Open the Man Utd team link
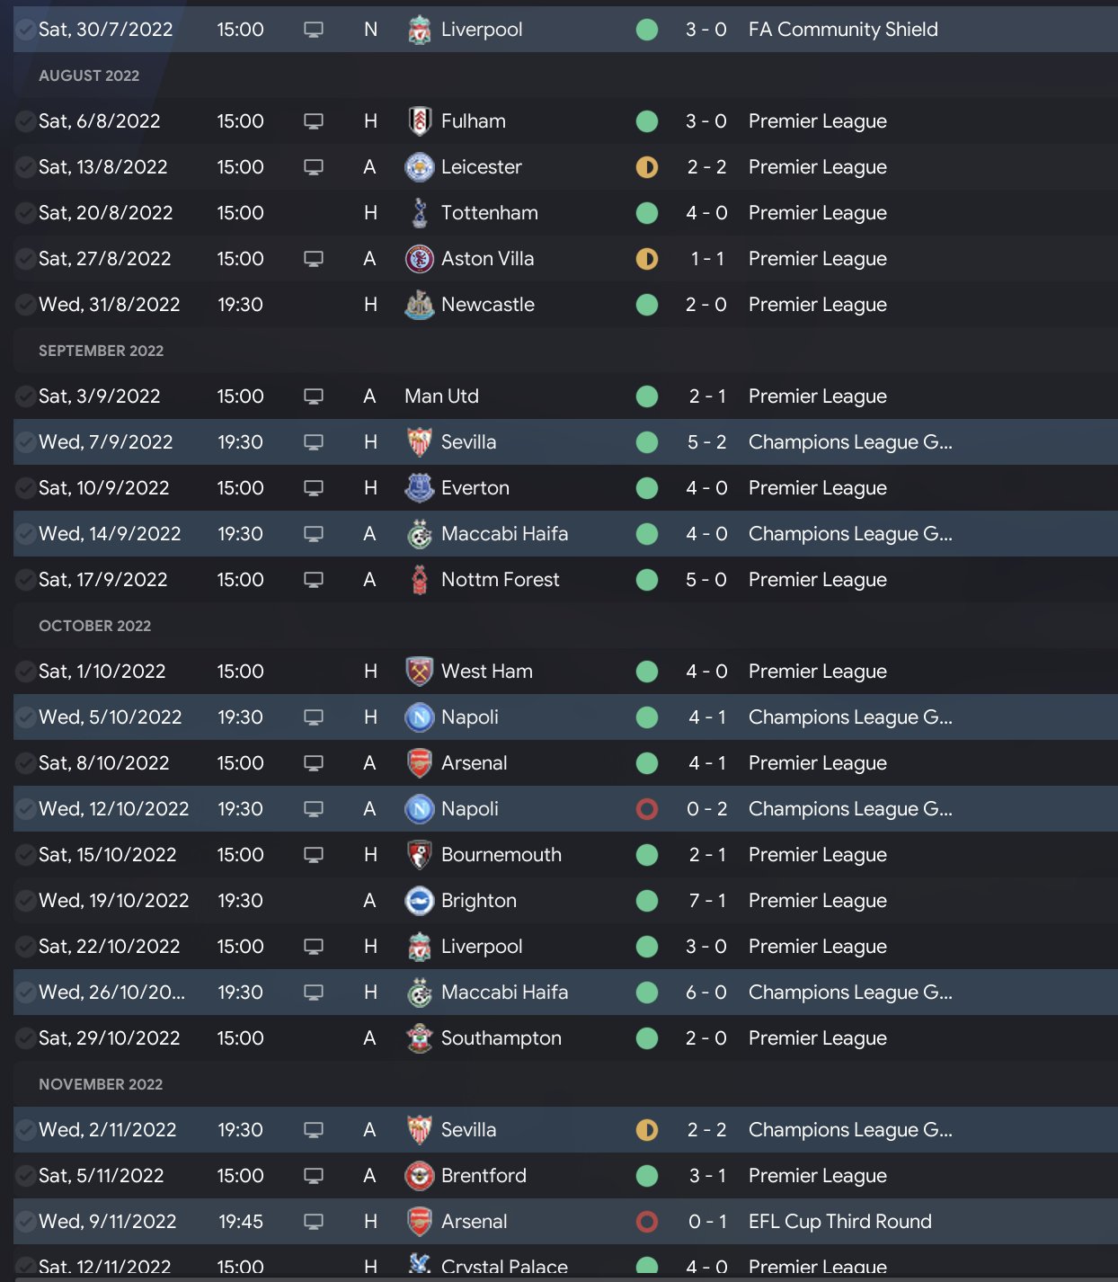This screenshot has width=1118, height=1282. click(x=441, y=396)
